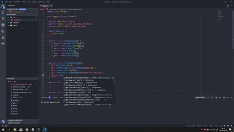The height and width of the screenshot is (132, 234).
Task: Click the Split Terminal icon
Action: point(220,98)
